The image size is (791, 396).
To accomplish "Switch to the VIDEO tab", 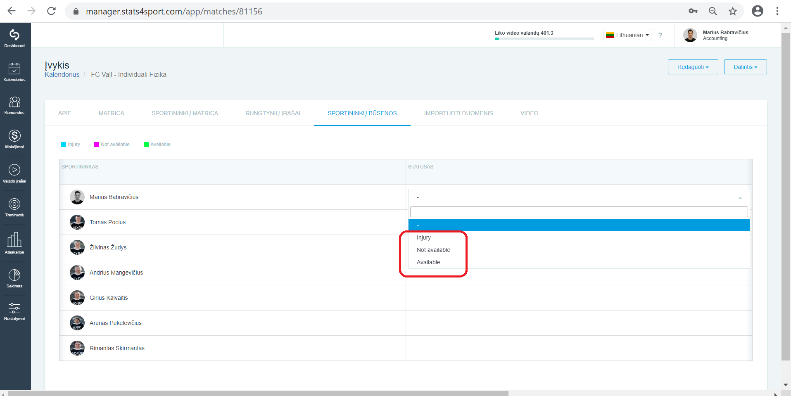I will click(530, 113).
